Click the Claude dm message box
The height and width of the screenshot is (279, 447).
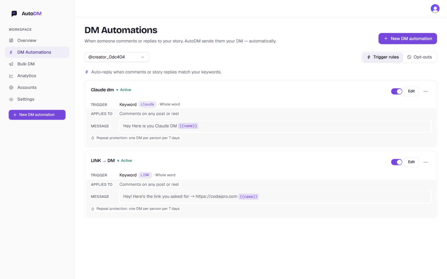tap(275, 126)
